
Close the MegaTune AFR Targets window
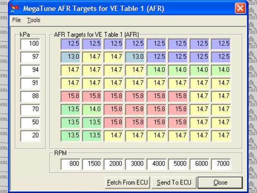[240, 8]
